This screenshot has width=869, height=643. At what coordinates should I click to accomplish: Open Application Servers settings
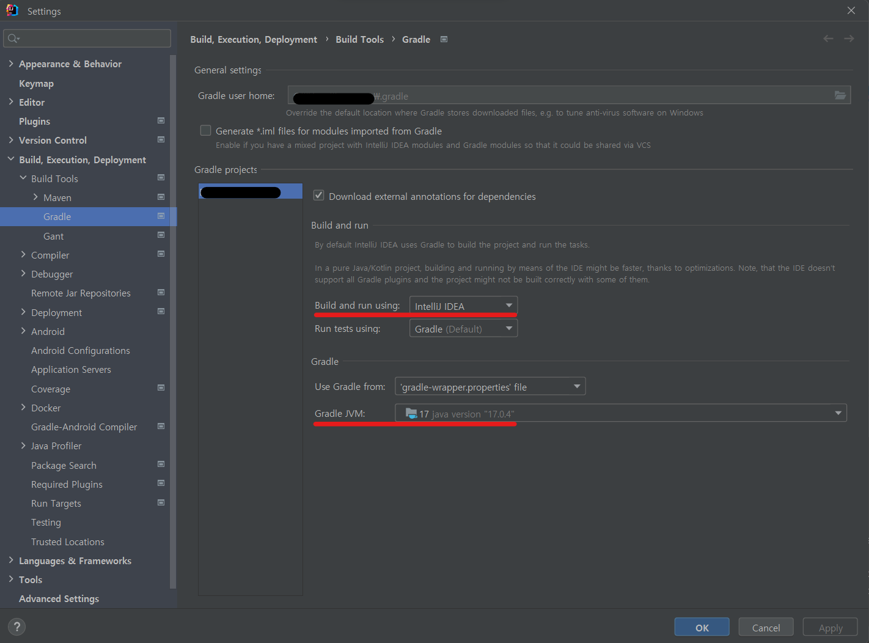(x=71, y=369)
